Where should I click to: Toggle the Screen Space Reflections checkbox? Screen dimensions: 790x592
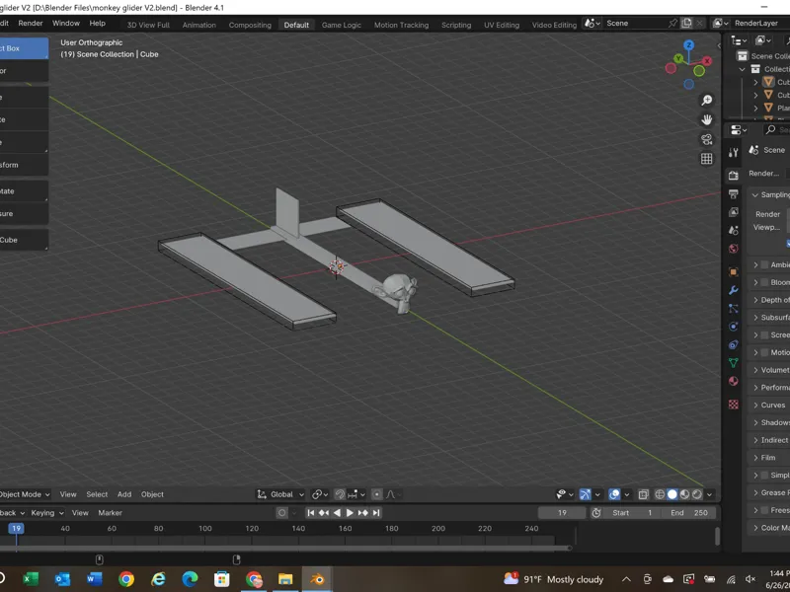coord(764,334)
